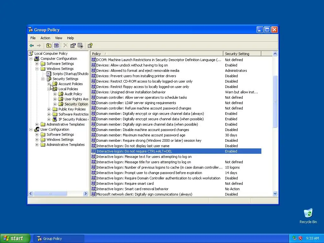Viewport: 324px width, 243px height.
Task: Select 'Devices: Prevent users from installing printer drivers'
Action: coord(136,76)
